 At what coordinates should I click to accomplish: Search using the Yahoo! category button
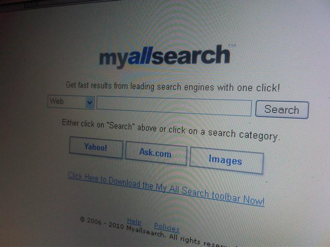point(96,147)
